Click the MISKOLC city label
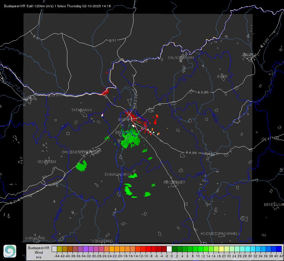The image size is (284, 261). tap(252, 55)
